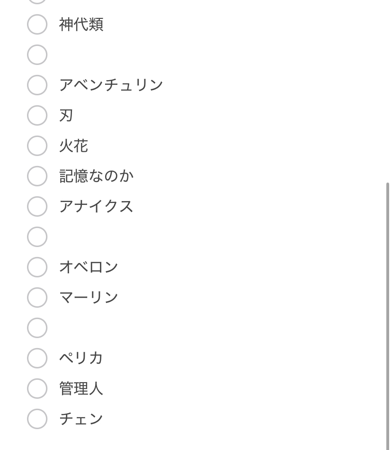Screen dimensions: 392x450
Task: Pick the 記憶なのか radio button
Action: pyautogui.click(x=37, y=176)
